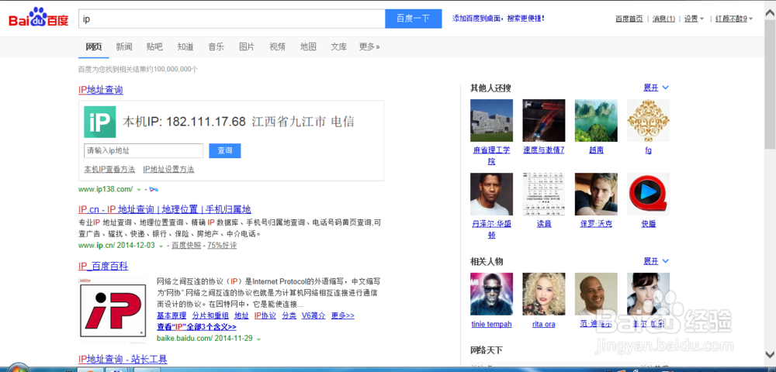Switch to the 图片 tab
Viewport: 776px width, 372px height.
tap(247, 47)
